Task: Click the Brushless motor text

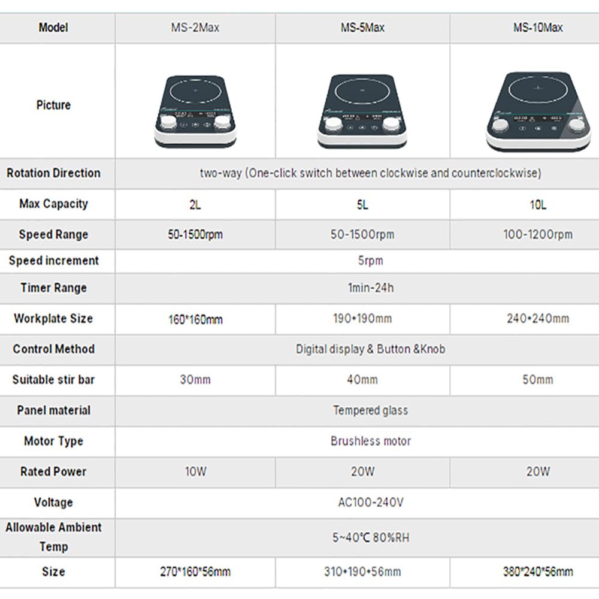Action: [x=371, y=441]
